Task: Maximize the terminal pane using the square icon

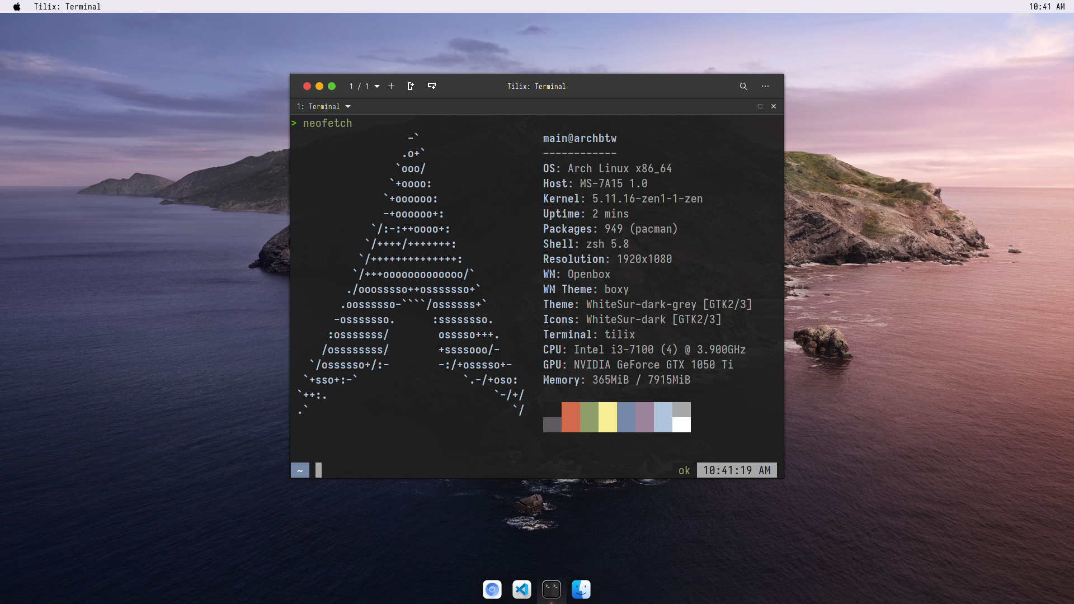Action: tap(760, 106)
